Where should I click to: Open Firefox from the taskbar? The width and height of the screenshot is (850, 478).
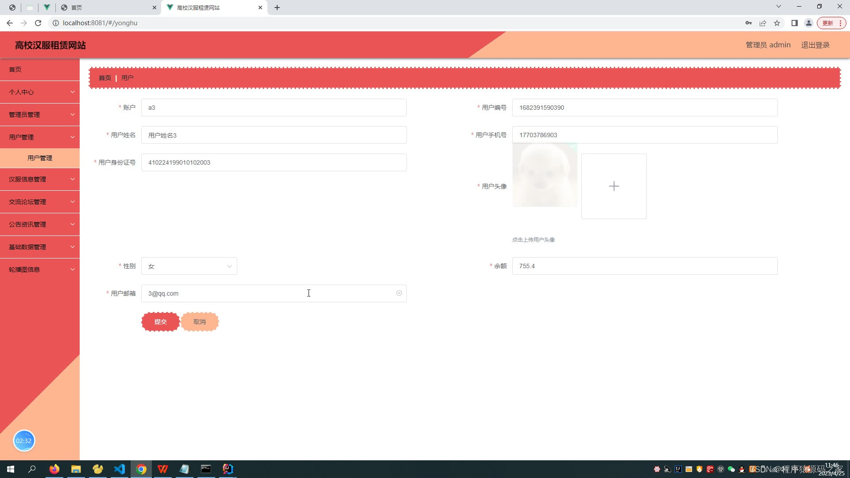point(54,469)
